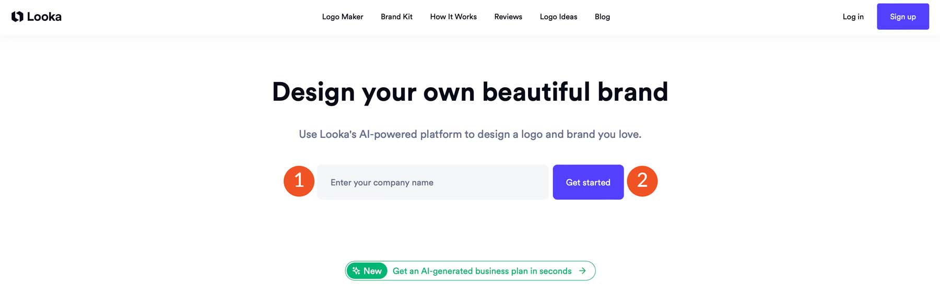Image resolution: width=940 pixels, height=305 pixels.
Task: Click the Get started button
Action: [588, 182]
